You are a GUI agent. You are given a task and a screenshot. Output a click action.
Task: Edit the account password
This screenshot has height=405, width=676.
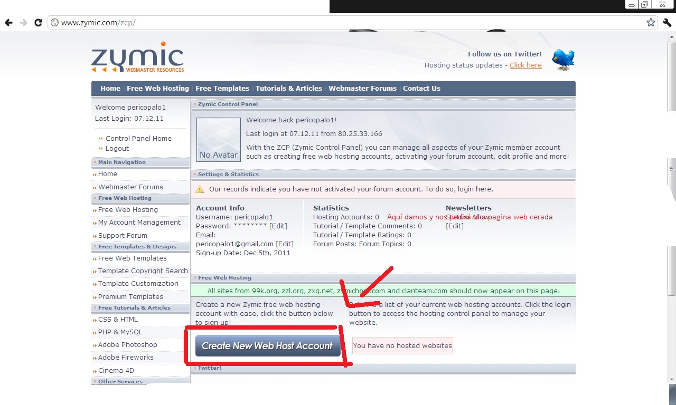[x=278, y=226]
